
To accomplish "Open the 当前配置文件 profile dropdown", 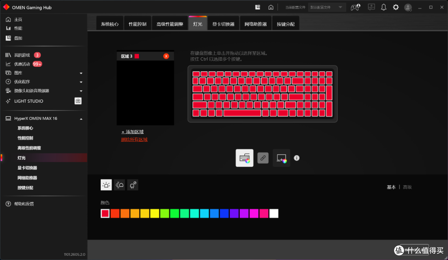I will tap(326, 7).
